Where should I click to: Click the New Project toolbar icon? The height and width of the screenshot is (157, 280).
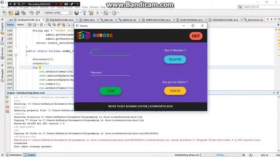coord(10,13)
